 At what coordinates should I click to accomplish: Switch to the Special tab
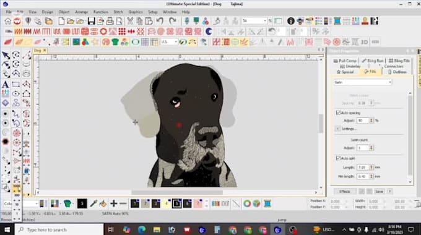coord(345,72)
